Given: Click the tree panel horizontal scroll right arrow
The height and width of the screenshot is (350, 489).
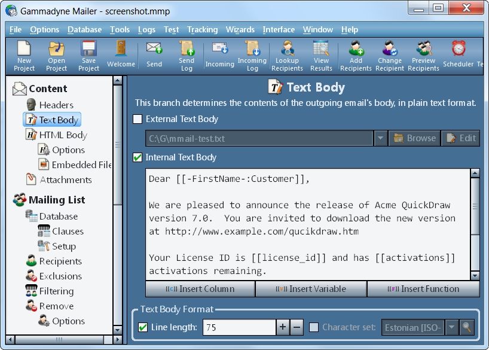Looking at the screenshot, I should click(x=118, y=339).
